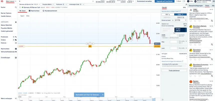Click the hamburger menu beside Germany 40 Barrier Call
The width and height of the screenshot is (215, 101).
coord(19,7)
